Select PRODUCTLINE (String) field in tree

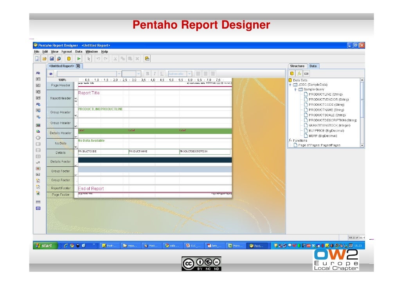coord(326,94)
